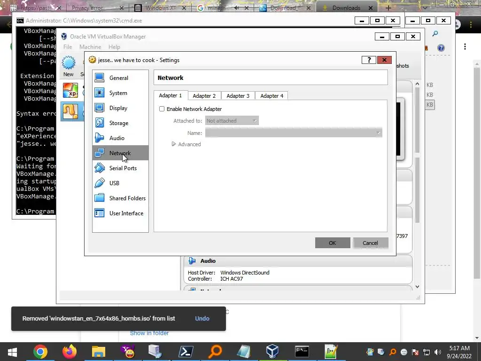Select the Windows XP virtual machine icon
481x361 pixels.
point(70,90)
